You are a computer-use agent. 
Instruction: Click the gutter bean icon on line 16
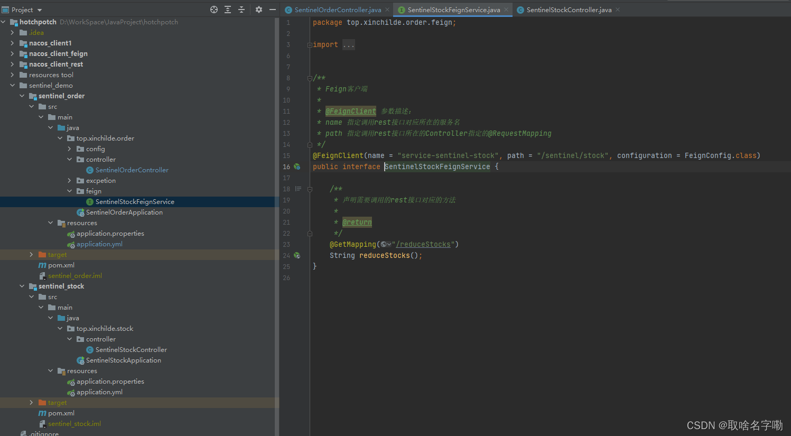[x=297, y=166]
